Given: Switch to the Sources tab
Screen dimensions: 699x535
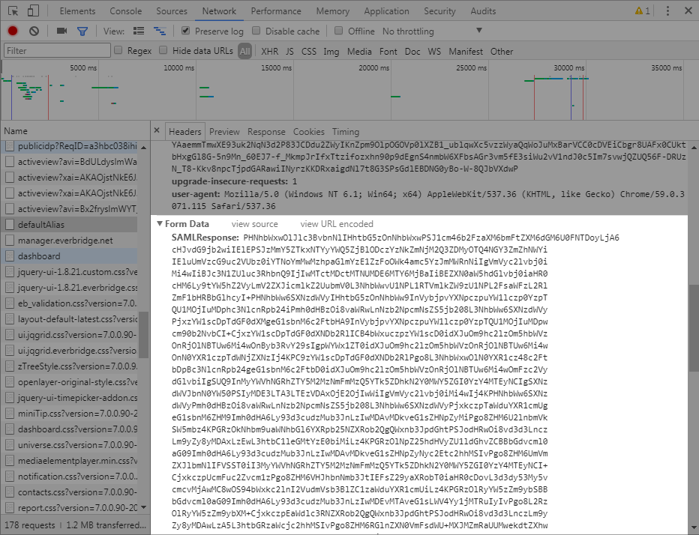Looking at the screenshot, I should tap(172, 11).
